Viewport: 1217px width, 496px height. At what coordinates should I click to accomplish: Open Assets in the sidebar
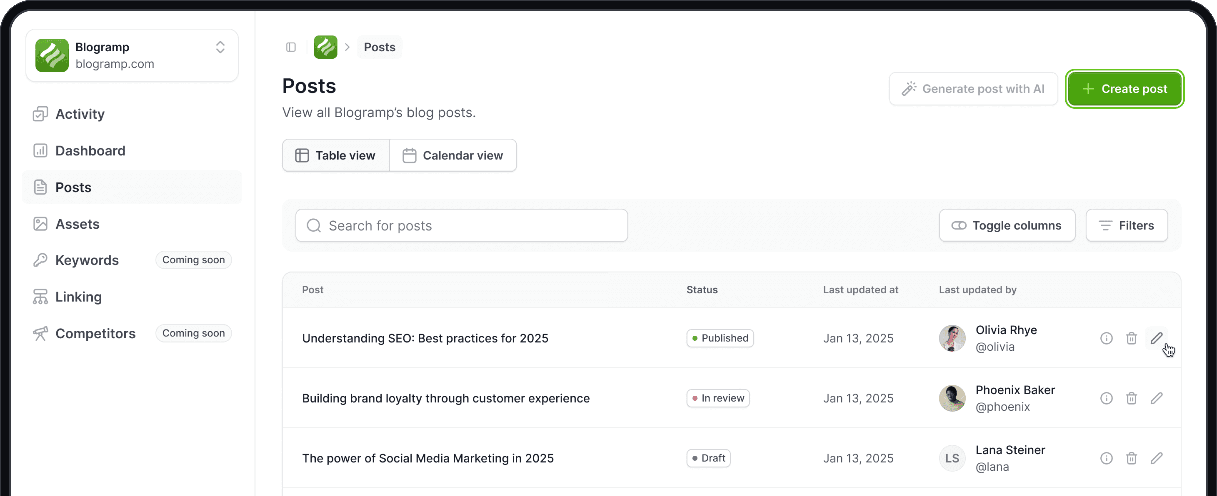tap(132, 224)
